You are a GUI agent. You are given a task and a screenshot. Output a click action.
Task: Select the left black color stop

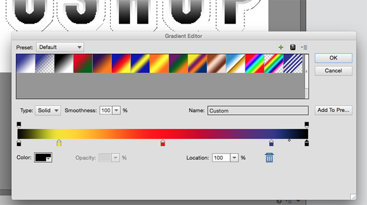(x=19, y=143)
